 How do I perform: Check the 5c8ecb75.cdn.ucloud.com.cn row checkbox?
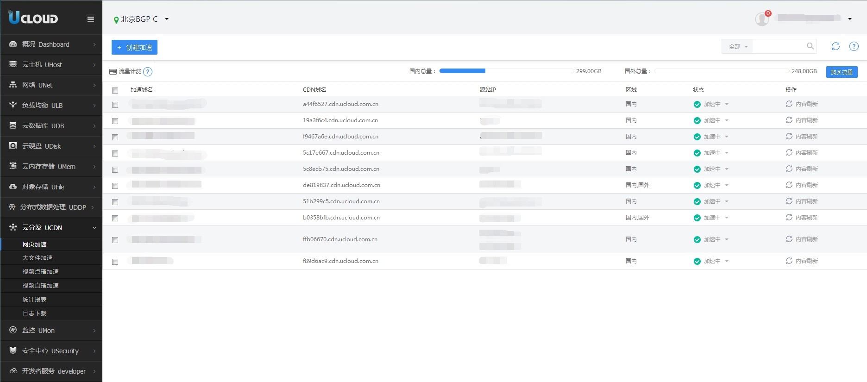pyautogui.click(x=115, y=169)
